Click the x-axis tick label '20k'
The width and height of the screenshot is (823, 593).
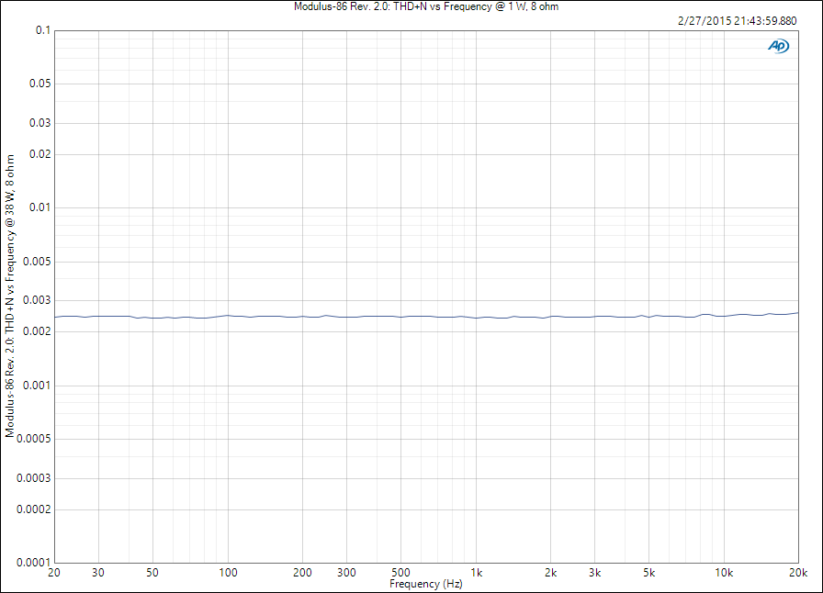click(x=798, y=573)
